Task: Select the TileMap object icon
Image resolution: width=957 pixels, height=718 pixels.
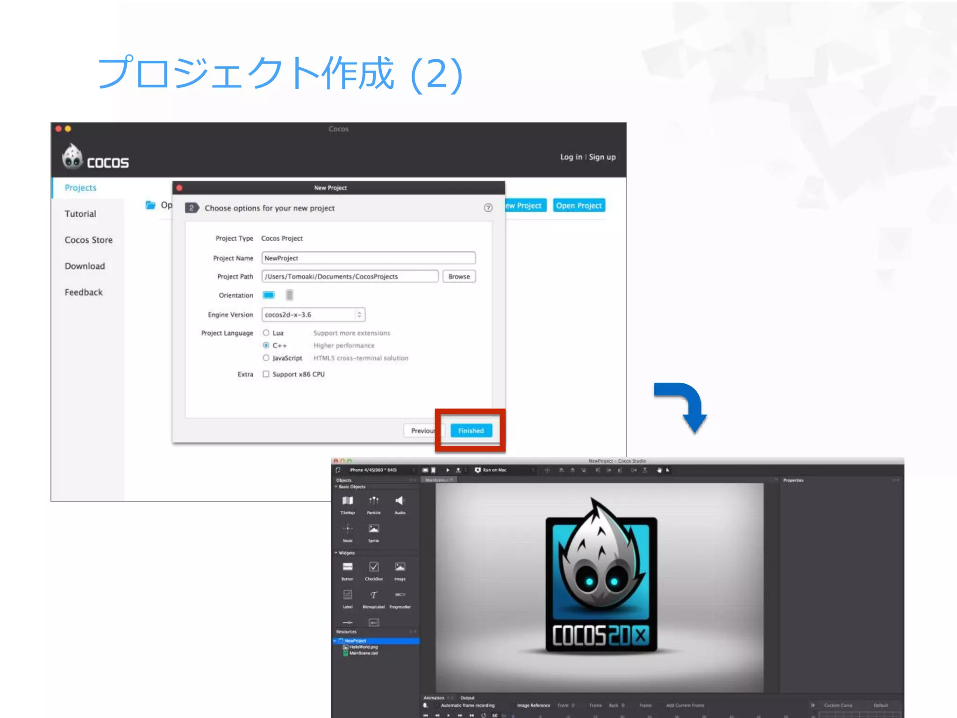Action: click(348, 501)
